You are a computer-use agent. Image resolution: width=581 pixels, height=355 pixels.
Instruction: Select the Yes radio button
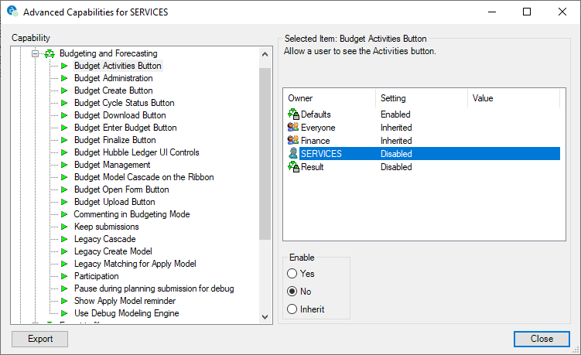[292, 274]
